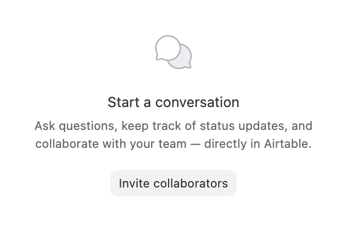The image size is (347, 231).
Task: Click the front white speech bubble
Action: click(167, 47)
